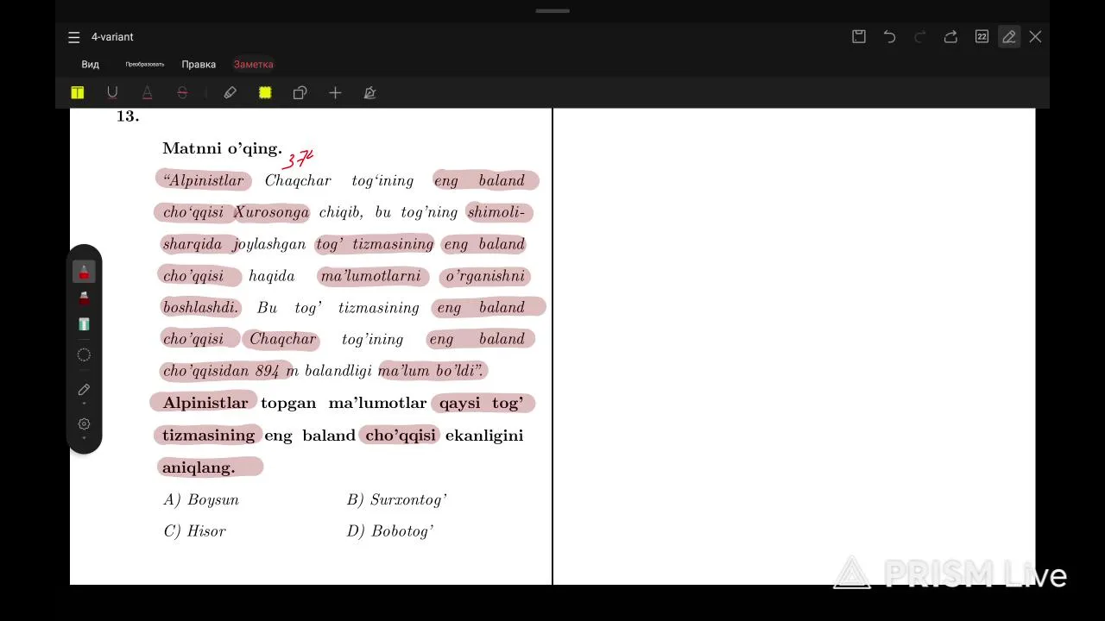Undo the last annotation
Image resolution: width=1105 pixels, height=621 pixels.
click(889, 36)
